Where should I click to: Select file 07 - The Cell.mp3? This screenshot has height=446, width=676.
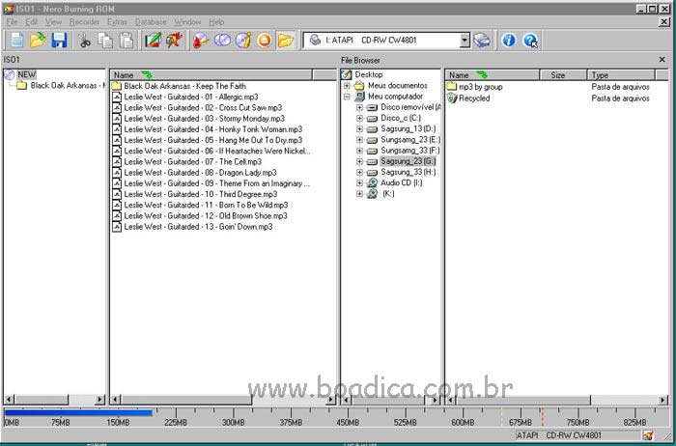(x=193, y=161)
